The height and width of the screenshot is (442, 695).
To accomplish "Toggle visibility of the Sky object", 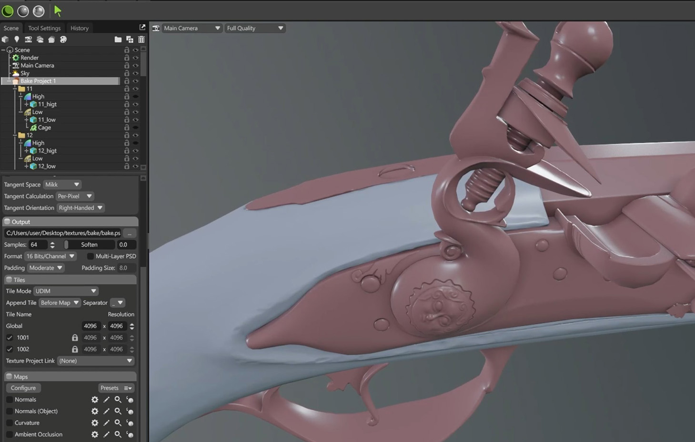I will (x=136, y=73).
